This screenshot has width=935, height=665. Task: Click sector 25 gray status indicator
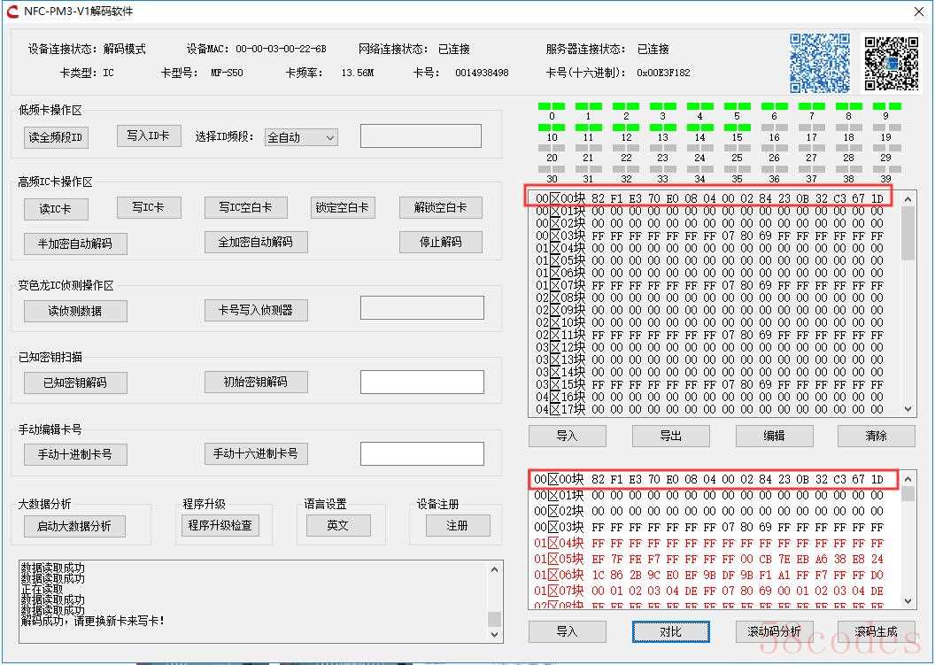pos(737,148)
